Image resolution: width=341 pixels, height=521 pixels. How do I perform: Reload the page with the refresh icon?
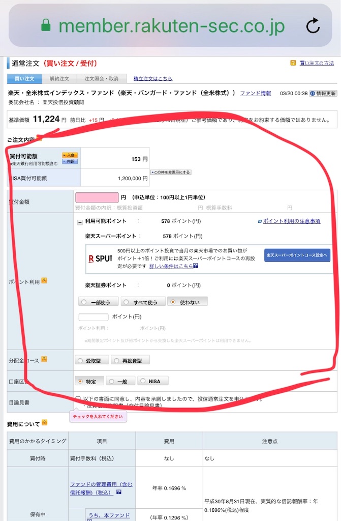tap(313, 25)
